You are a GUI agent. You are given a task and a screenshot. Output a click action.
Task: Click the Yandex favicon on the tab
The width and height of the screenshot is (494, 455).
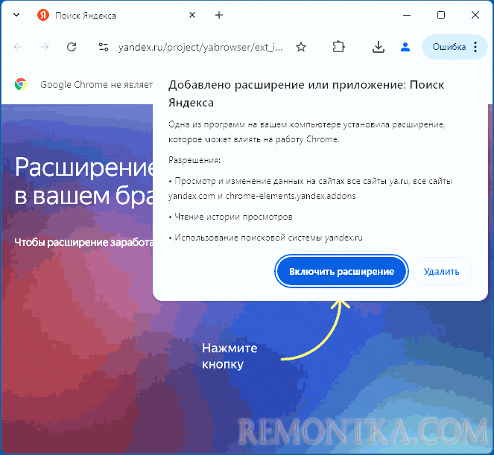pyautogui.click(x=43, y=15)
